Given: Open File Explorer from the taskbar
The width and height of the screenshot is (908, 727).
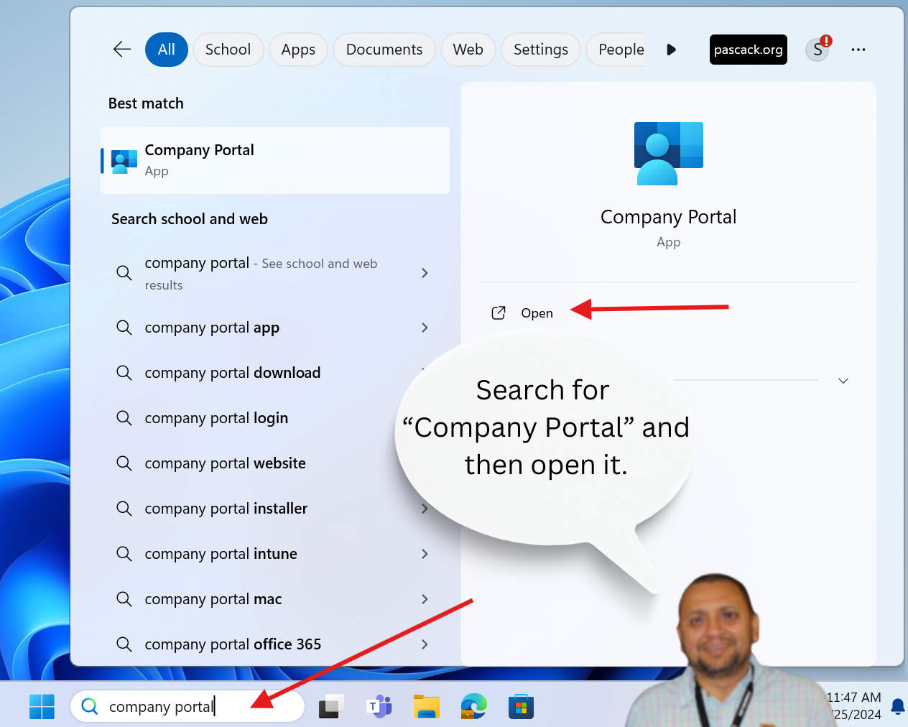Looking at the screenshot, I should point(426,706).
